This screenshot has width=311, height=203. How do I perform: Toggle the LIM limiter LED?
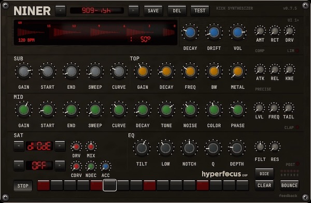[297, 51]
